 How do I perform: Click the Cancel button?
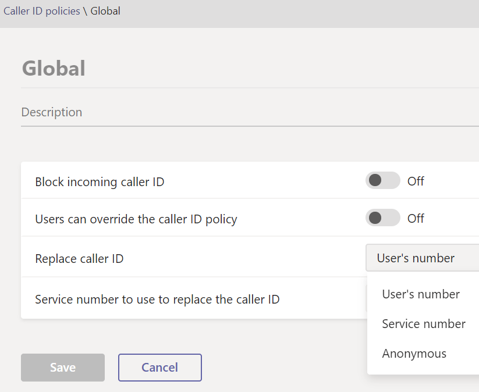tap(160, 368)
